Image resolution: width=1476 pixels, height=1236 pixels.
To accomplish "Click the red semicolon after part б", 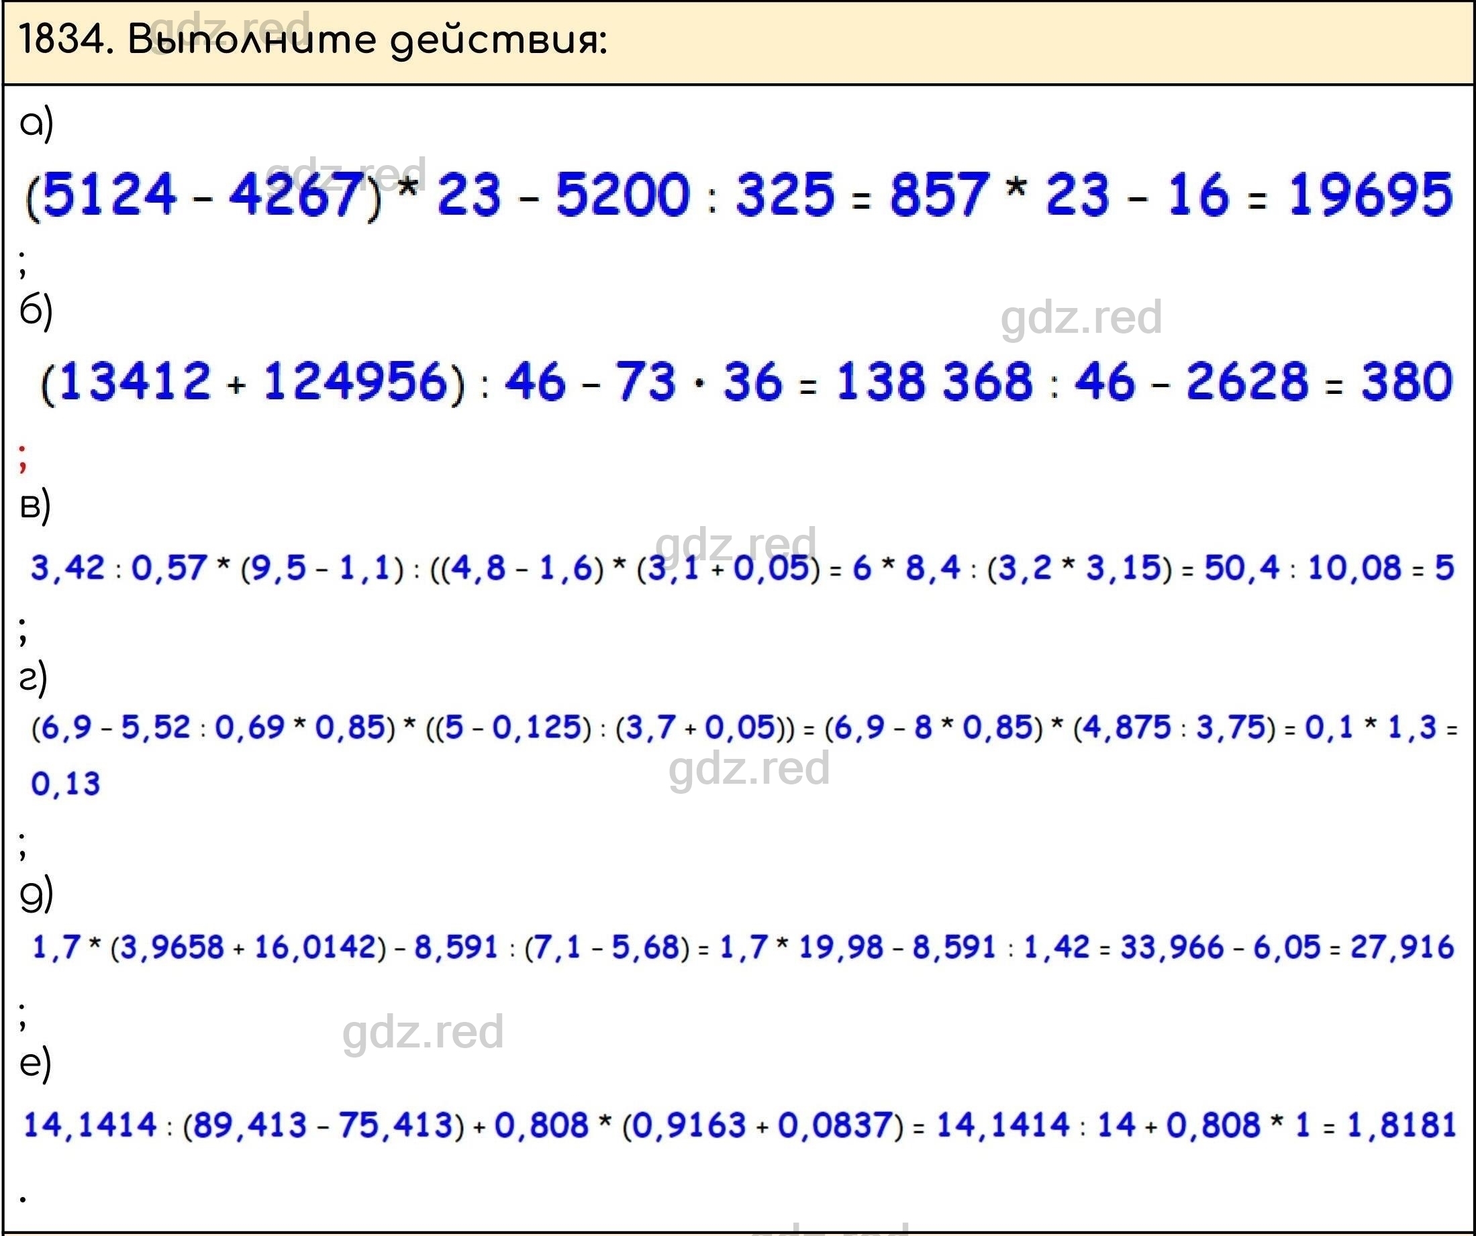I will point(23,458).
